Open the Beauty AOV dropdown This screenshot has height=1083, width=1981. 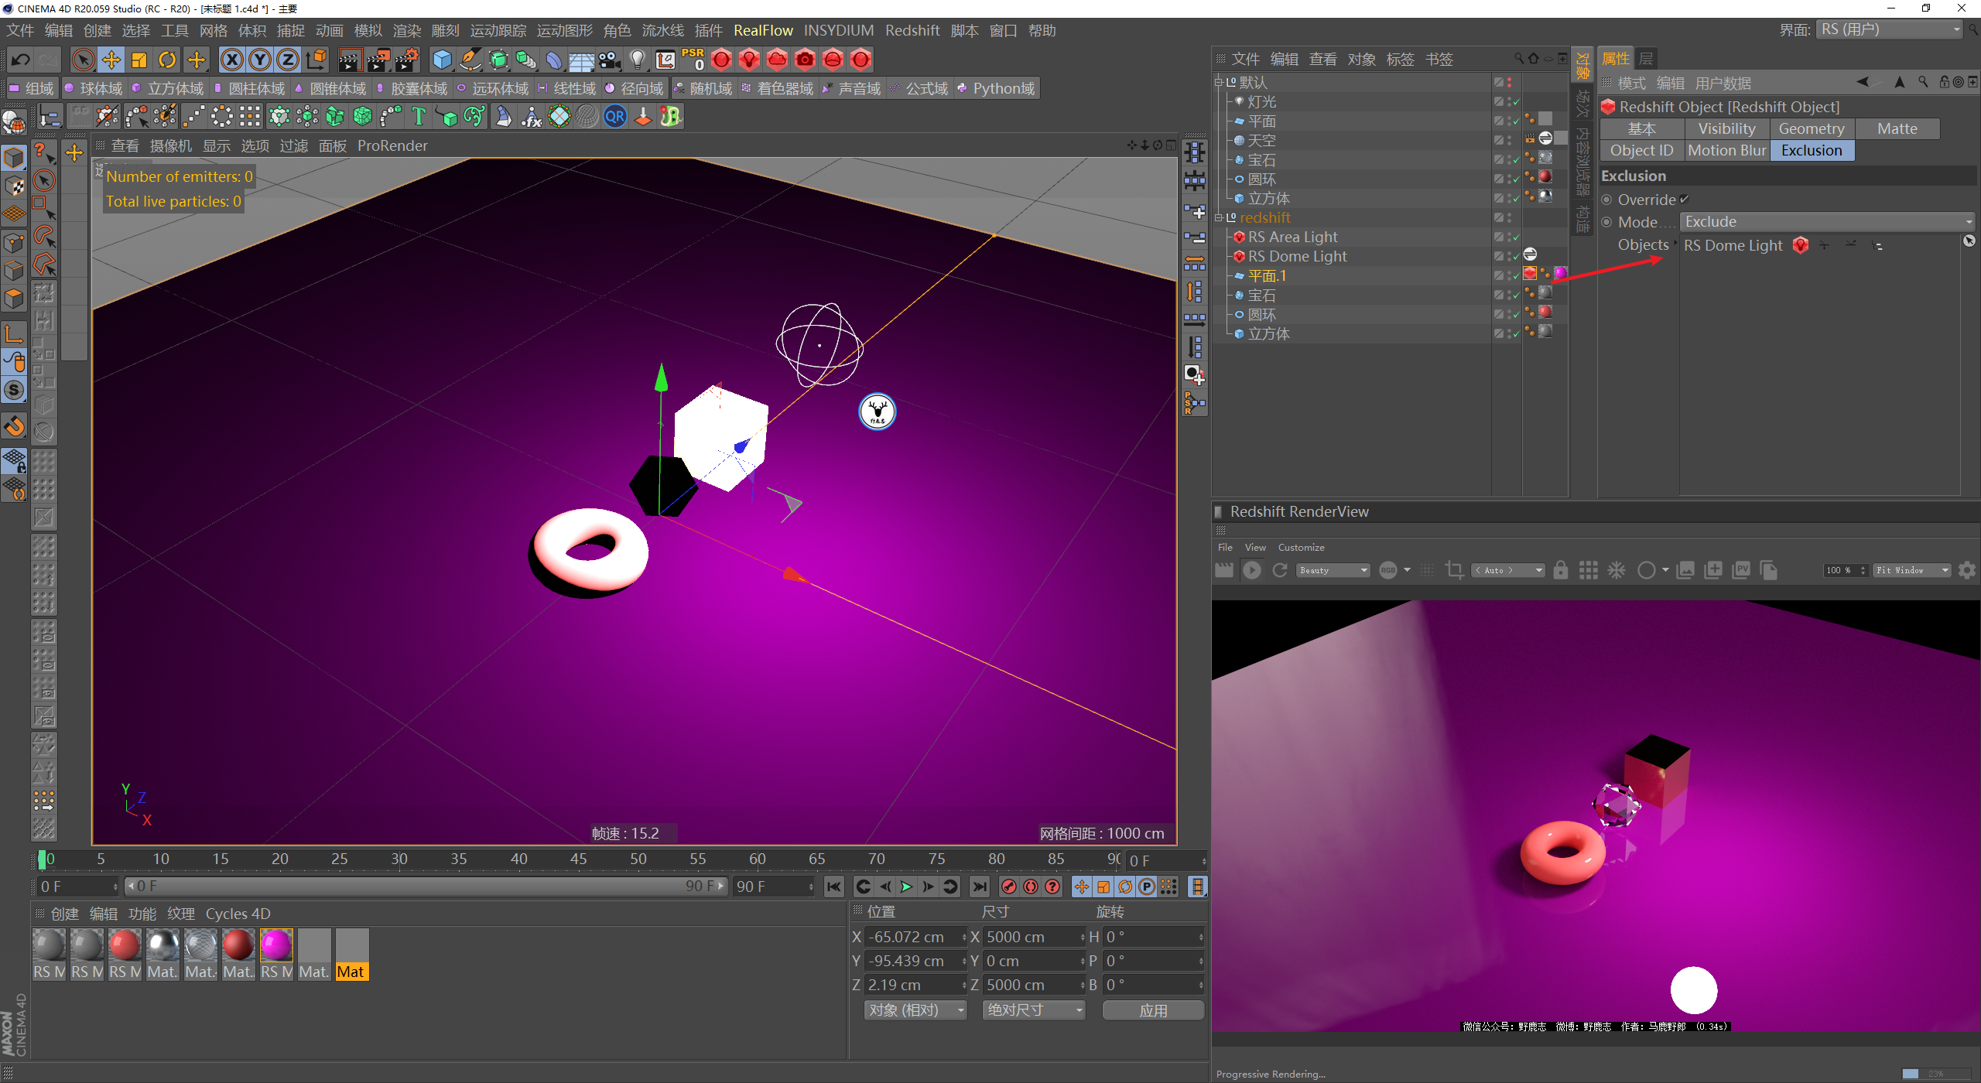1333,570
